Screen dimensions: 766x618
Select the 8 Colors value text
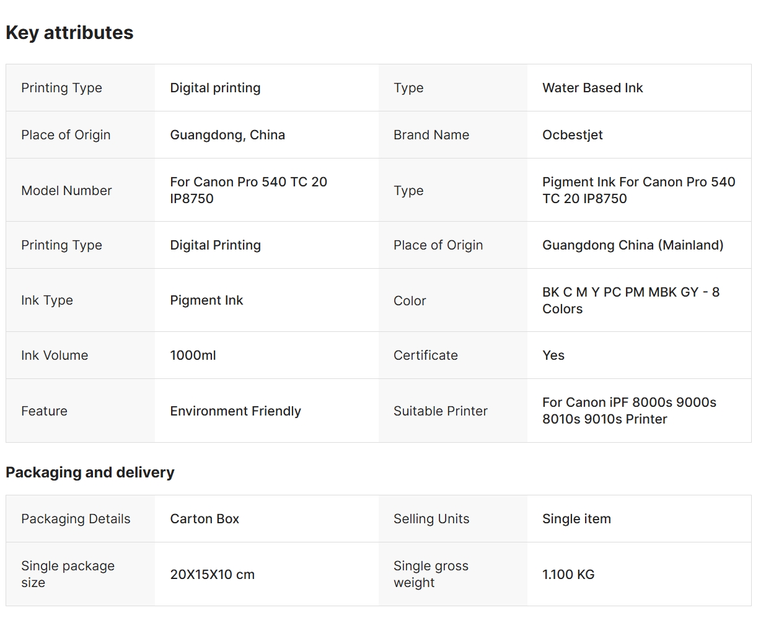click(x=630, y=300)
